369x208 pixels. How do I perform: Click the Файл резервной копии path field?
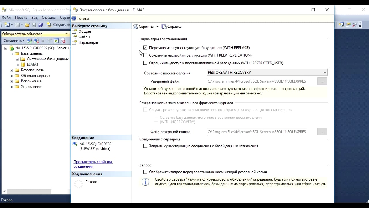click(257, 132)
